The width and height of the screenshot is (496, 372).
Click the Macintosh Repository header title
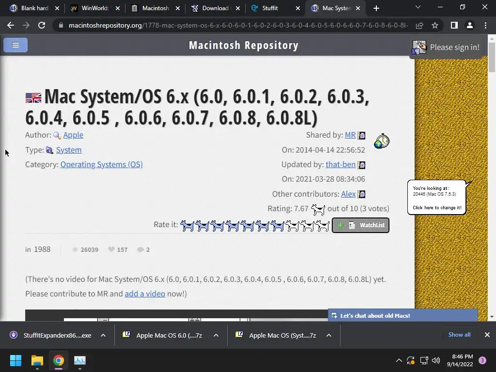[244, 45]
